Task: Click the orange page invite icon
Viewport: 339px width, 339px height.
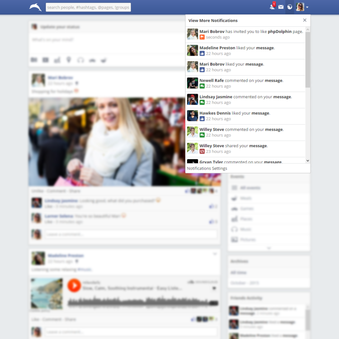Action: [x=202, y=37]
